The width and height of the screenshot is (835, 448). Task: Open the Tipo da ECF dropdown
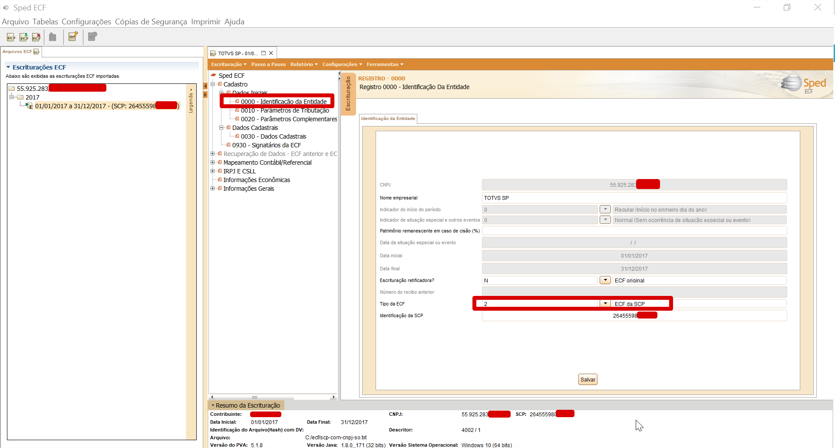pos(605,304)
